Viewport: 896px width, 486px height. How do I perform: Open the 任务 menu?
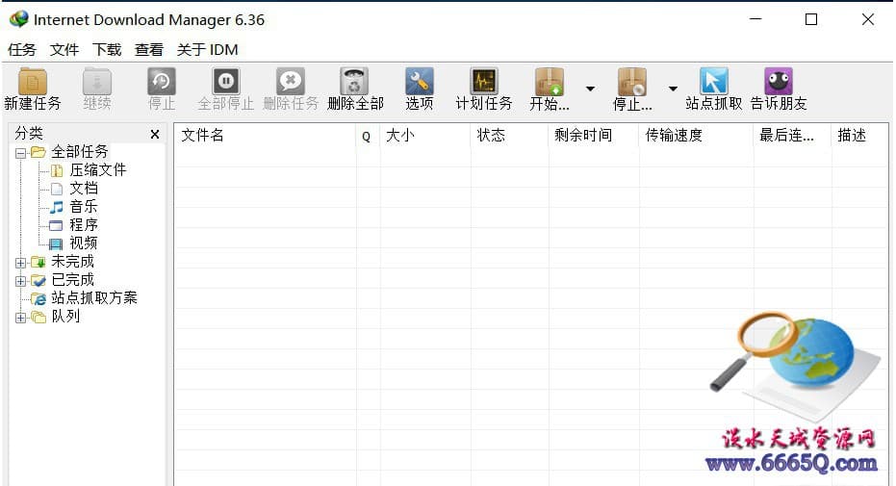pos(22,50)
